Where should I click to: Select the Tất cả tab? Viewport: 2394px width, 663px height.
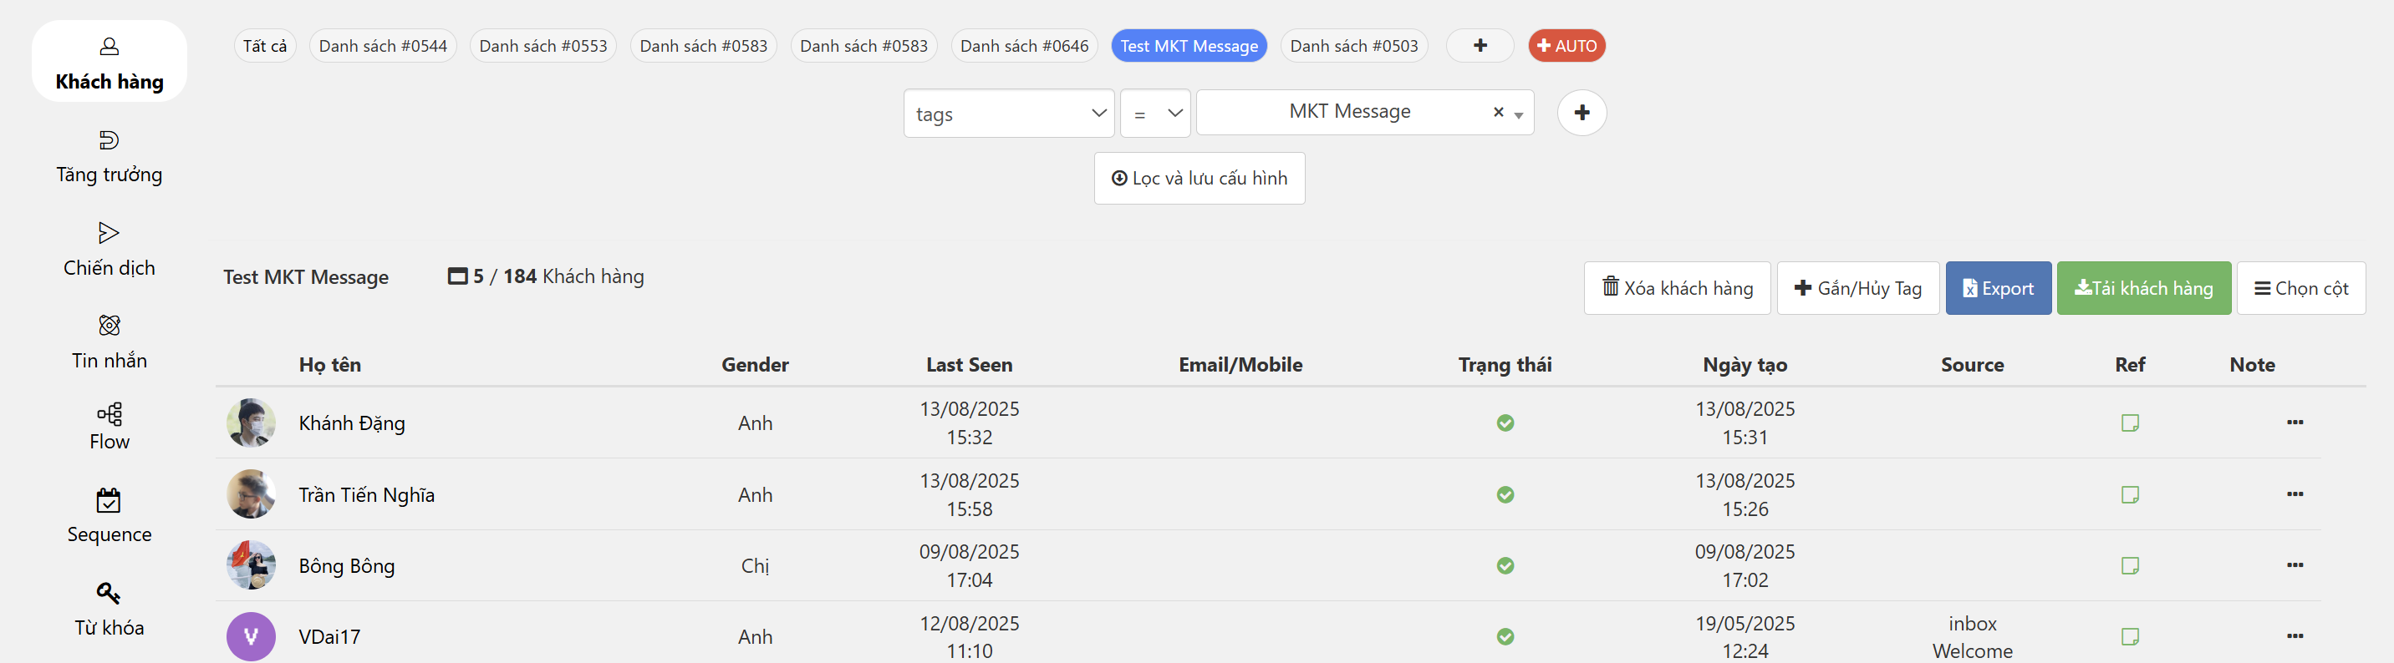265,45
